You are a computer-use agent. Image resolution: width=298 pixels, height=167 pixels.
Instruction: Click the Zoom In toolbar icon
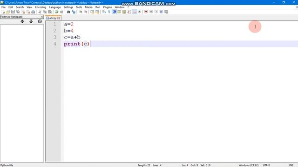coord(81,12)
